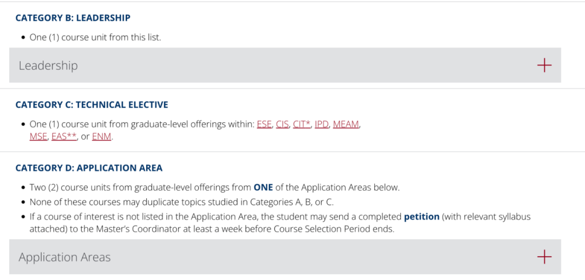Click the Leadership label text

point(48,65)
